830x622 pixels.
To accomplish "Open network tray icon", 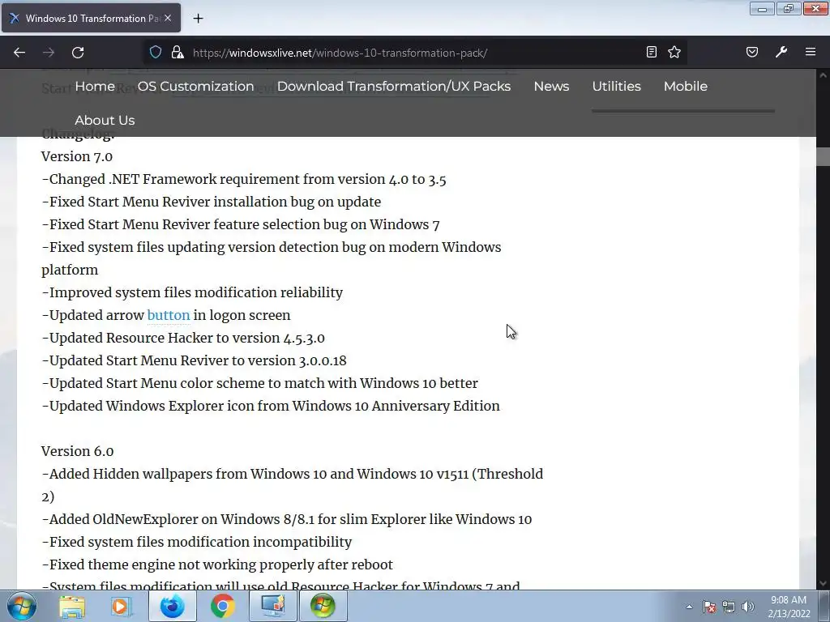I will tap(729, 607).
